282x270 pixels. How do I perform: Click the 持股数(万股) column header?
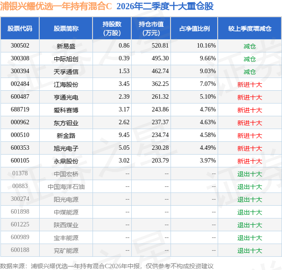(x=112, y=28)
